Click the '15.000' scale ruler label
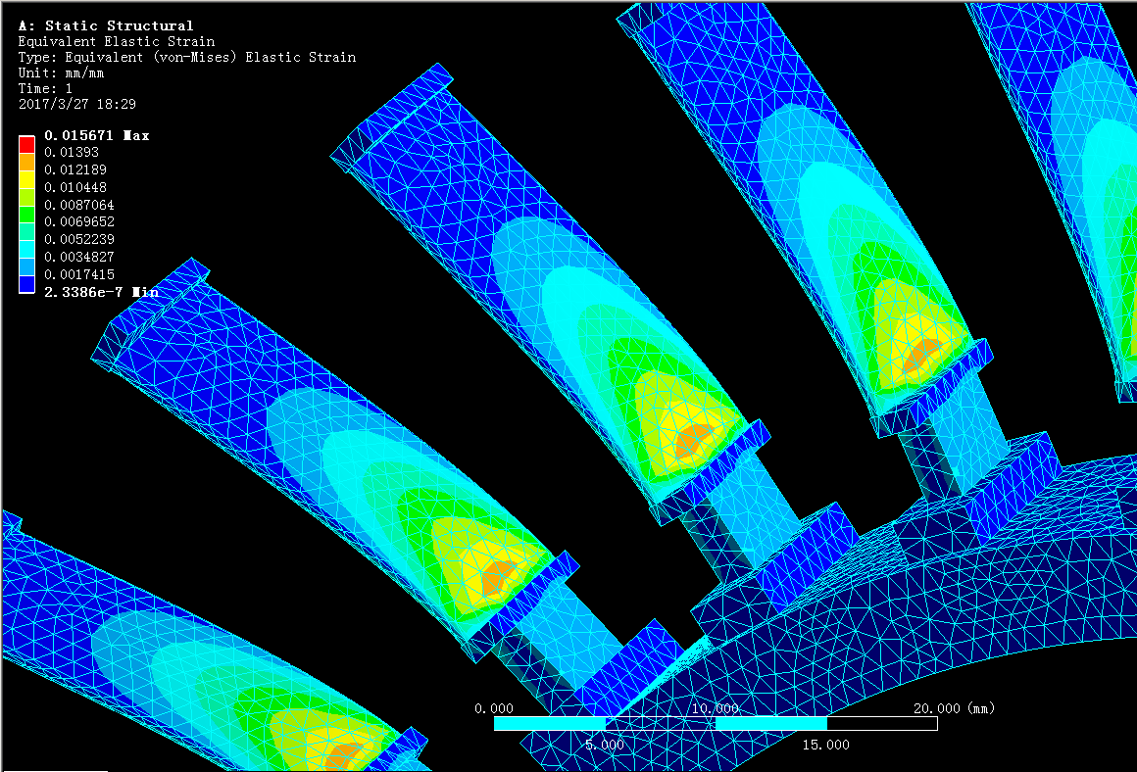Viewport: 1137px width, 772px height. pos(826,745)
